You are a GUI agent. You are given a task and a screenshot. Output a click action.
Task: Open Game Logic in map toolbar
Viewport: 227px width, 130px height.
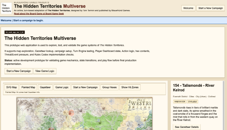pos(62,87)
